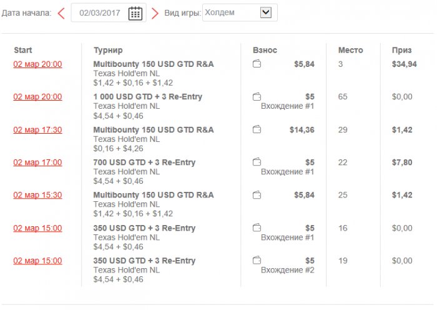The image size is (437, 310).
Task: Open start link for 1 000 USD GTD tournament
Action: pyautogui.click(x=37, y=97)
